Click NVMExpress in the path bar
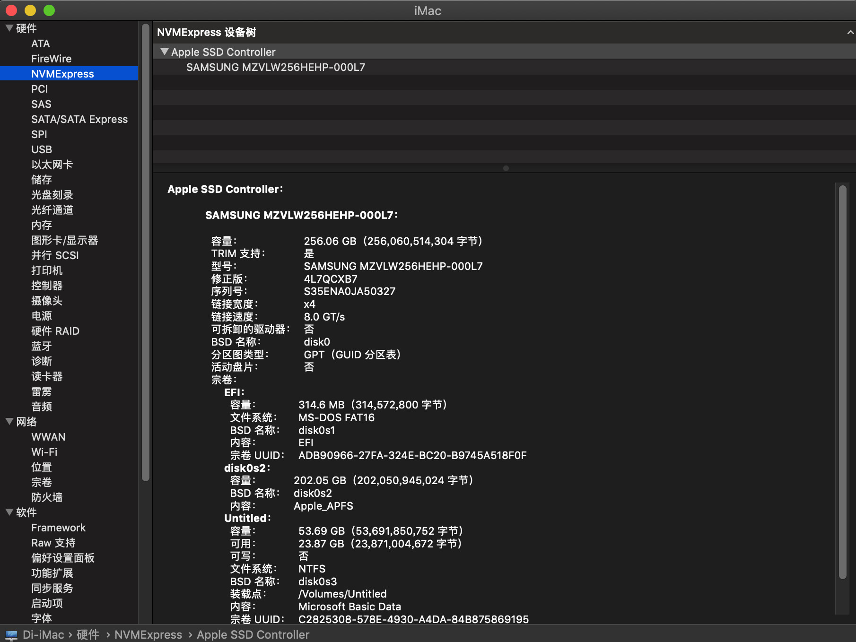 pyautogui.click(x=148, y=635)
